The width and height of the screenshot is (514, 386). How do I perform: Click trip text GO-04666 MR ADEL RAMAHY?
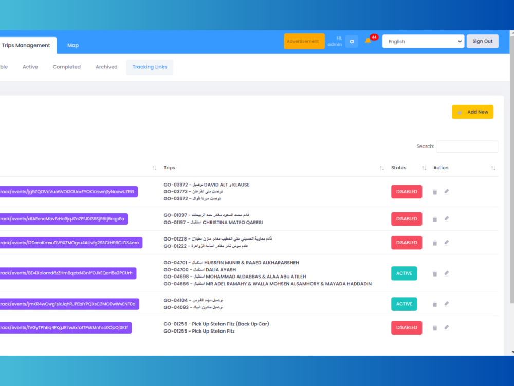tap(267, 284)
